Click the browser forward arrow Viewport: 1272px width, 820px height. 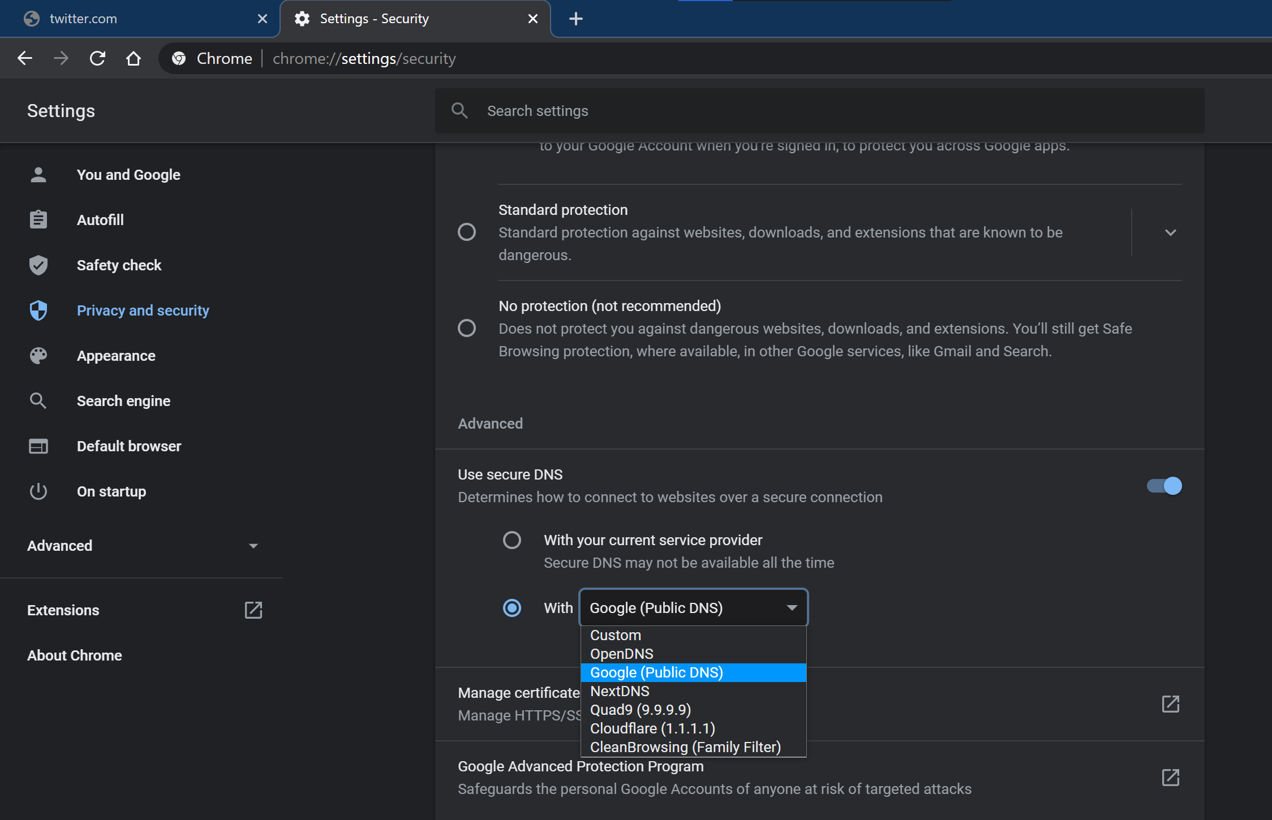pyautogui.click(x=61, y=58)
